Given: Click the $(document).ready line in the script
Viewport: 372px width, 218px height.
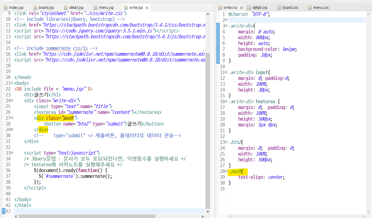Looking at the screenshot, I should pyautogui.click(x=71, y=170).
